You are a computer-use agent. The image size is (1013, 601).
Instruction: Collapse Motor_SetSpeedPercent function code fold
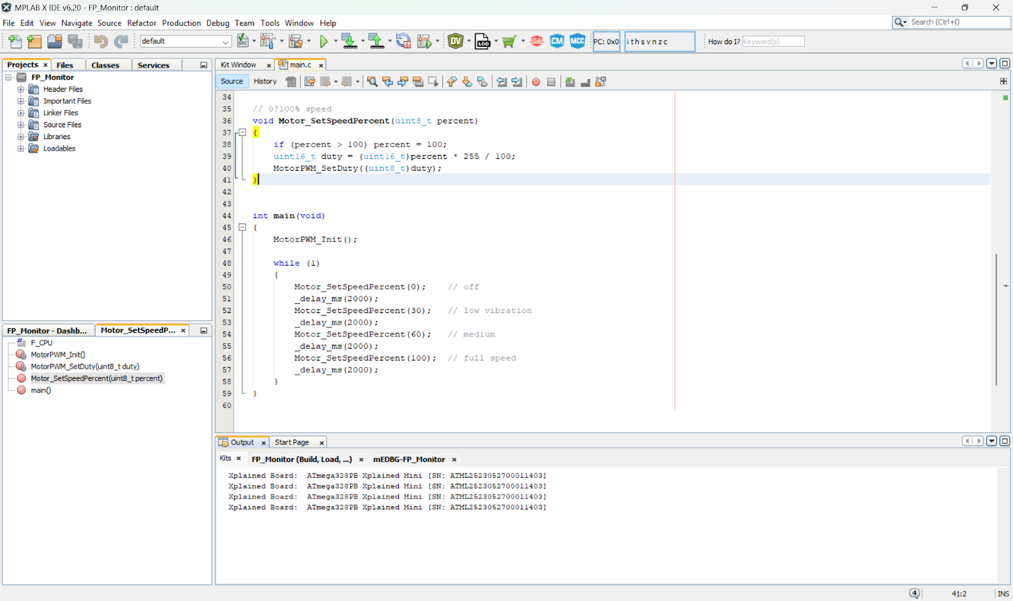[x=242, y=133]
